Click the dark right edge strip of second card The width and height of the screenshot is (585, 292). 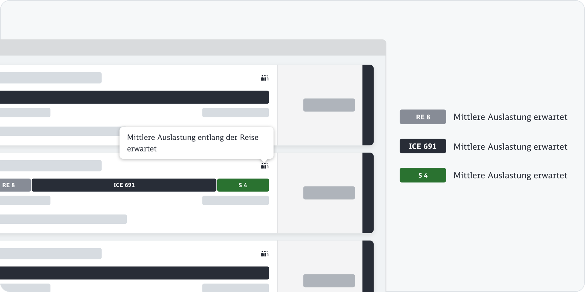[368, 193]
